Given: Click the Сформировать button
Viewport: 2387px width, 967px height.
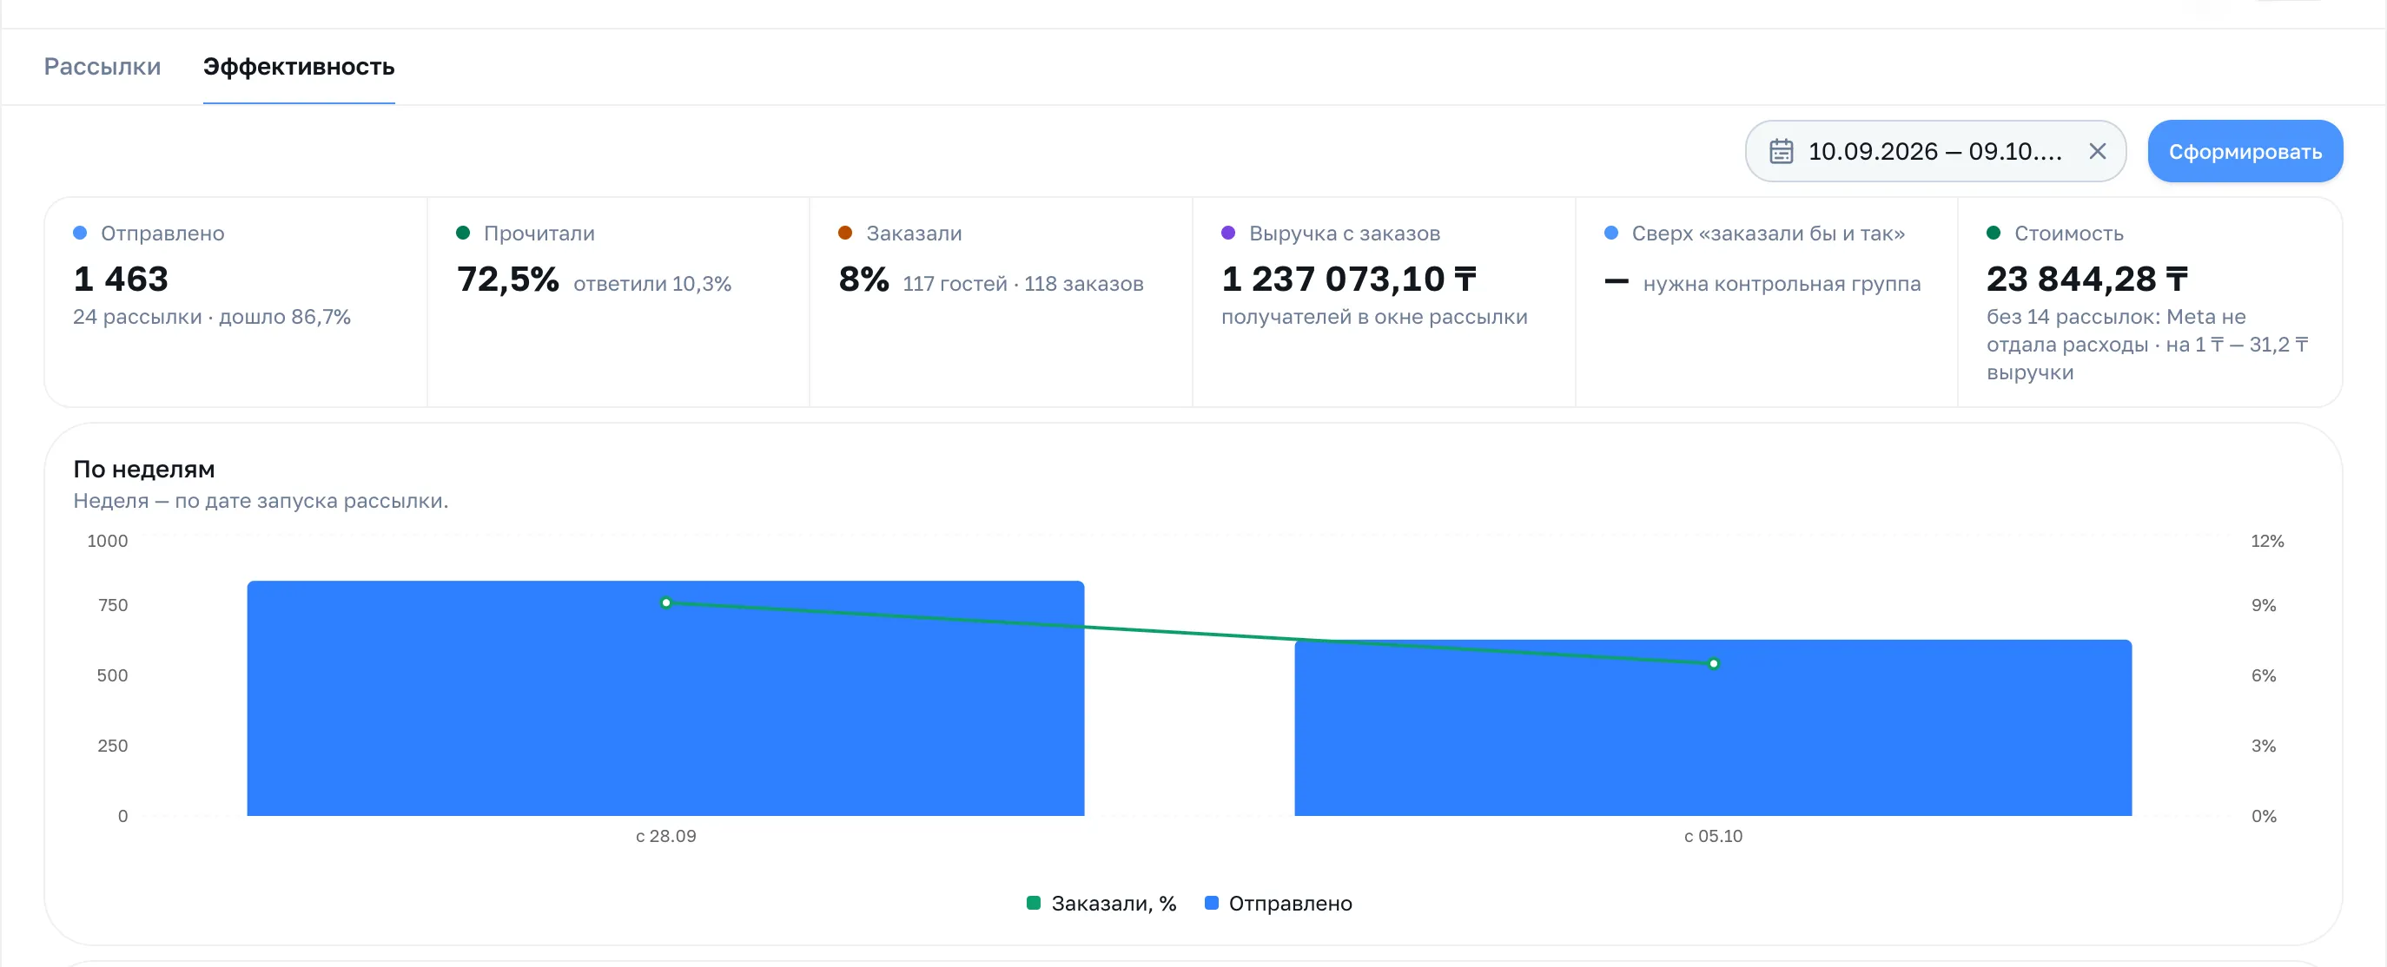Looking at the screenshot, I should (2245, 151).
